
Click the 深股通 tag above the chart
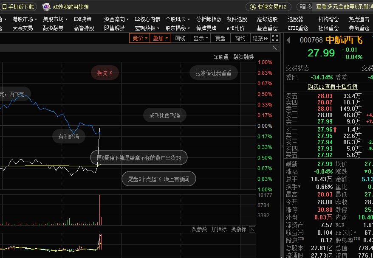click(221, 57)
